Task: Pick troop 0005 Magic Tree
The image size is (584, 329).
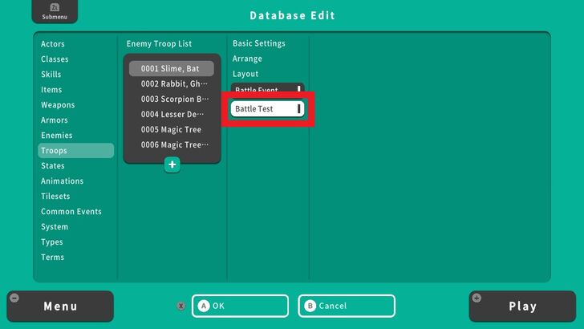Action: (171, 130)
